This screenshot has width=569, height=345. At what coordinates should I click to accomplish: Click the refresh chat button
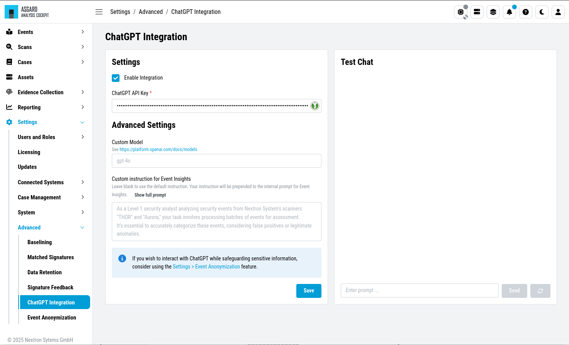coord(540,291)
